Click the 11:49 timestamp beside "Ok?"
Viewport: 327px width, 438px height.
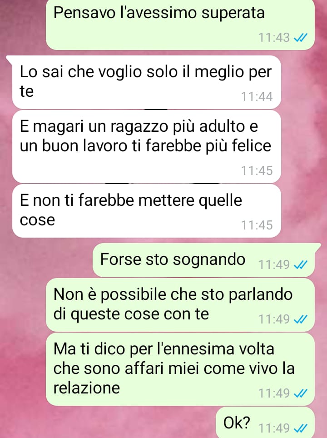(x=274, y=428)
